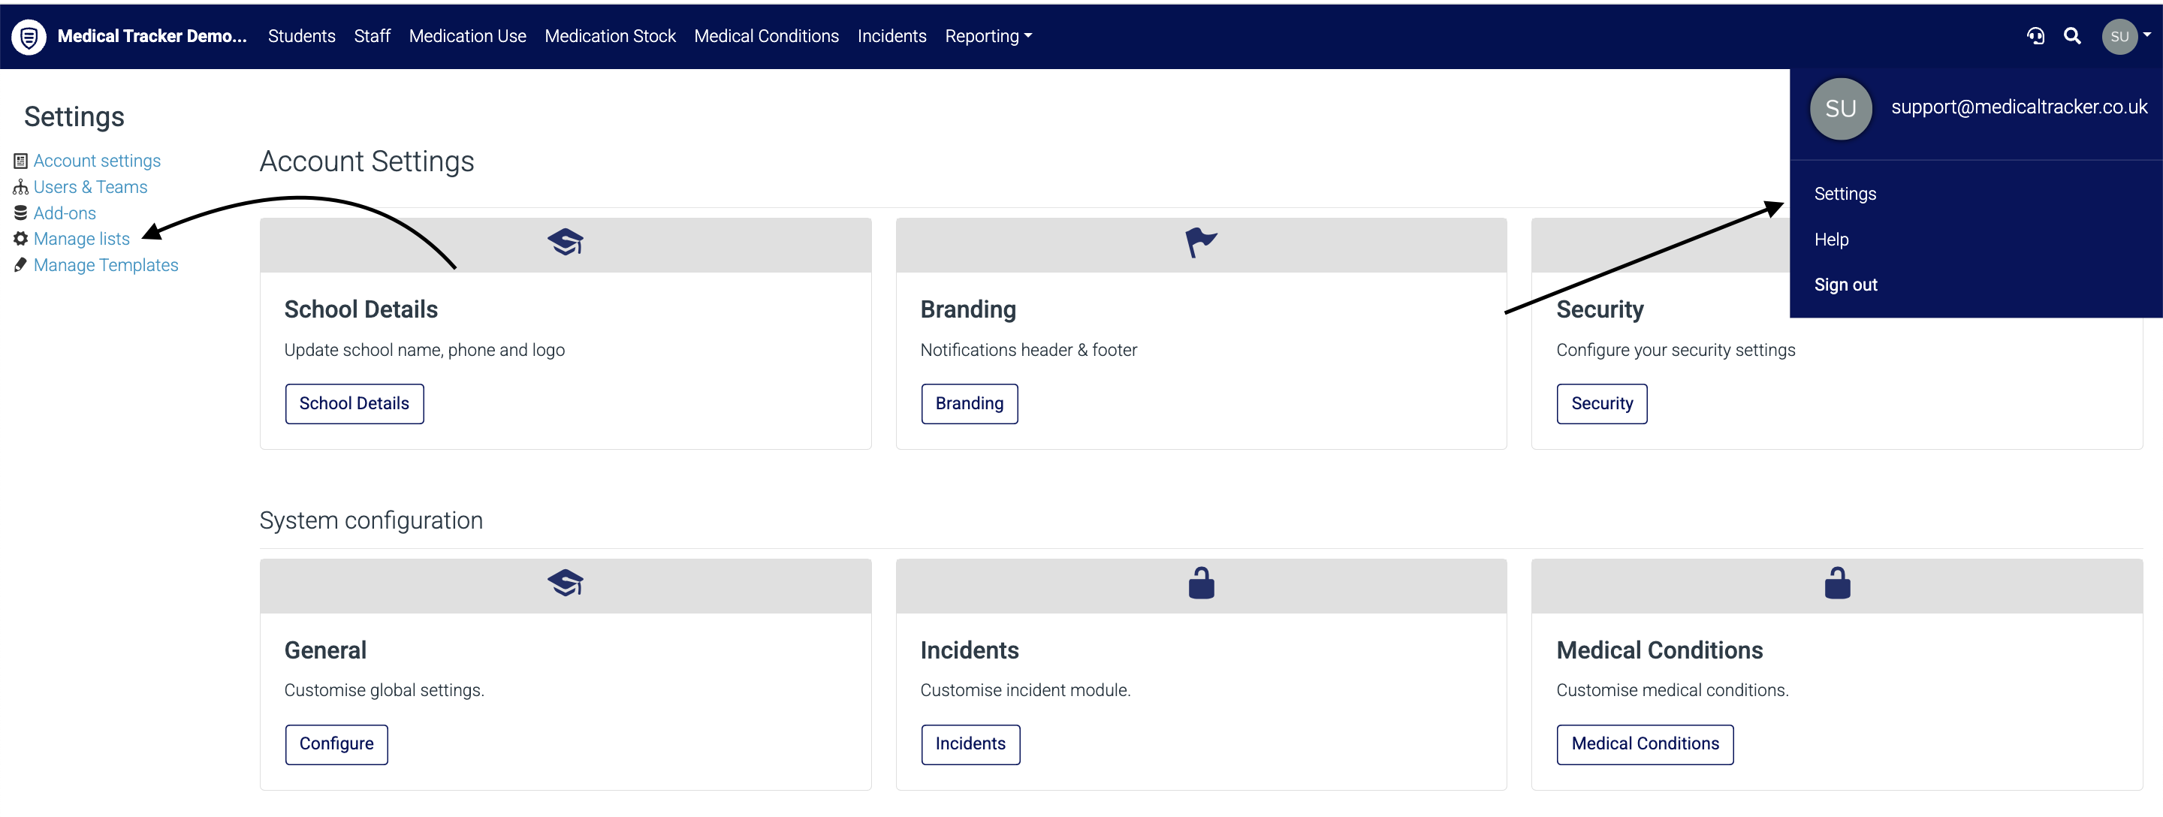Image resolution: width=2163 pixels, height=817 pixels.
Task: Click 'Customise global settings.' text
Action: pyautogui.click(x=384, y=690)
